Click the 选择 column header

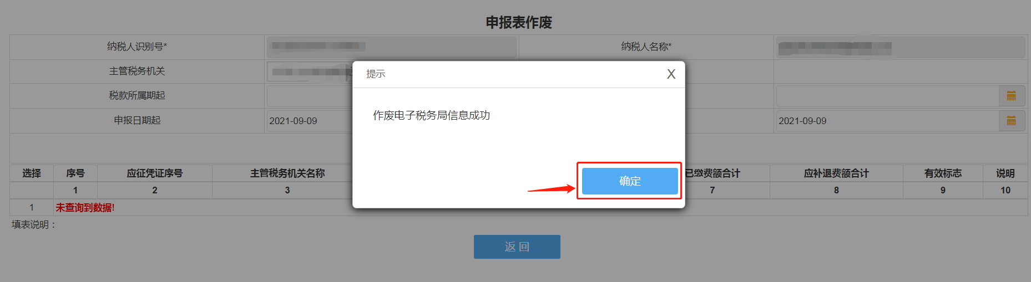(32, 173)
